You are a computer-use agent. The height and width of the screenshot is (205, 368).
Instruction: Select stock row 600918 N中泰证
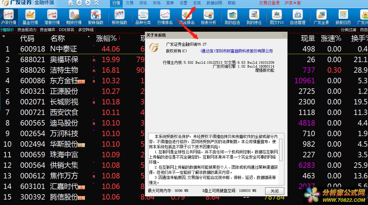72,49
